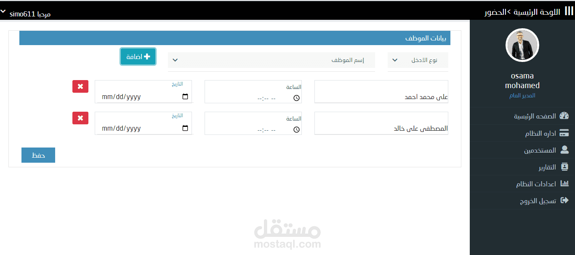Click الساعة time field in المصطفى على خالد row
Screen dimensions: 575x255
tap(253, 123)
